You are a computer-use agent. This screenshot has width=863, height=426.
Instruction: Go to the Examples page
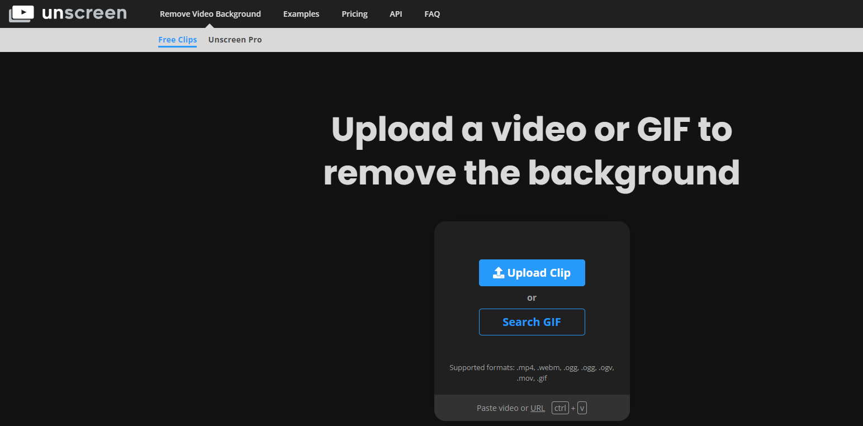click(x=301, y=14)
